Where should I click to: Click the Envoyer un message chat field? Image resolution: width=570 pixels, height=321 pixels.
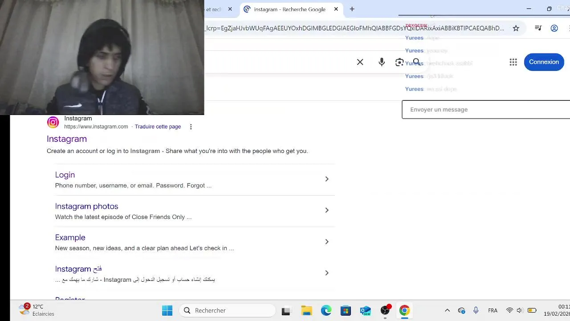[x=486, y=109]
